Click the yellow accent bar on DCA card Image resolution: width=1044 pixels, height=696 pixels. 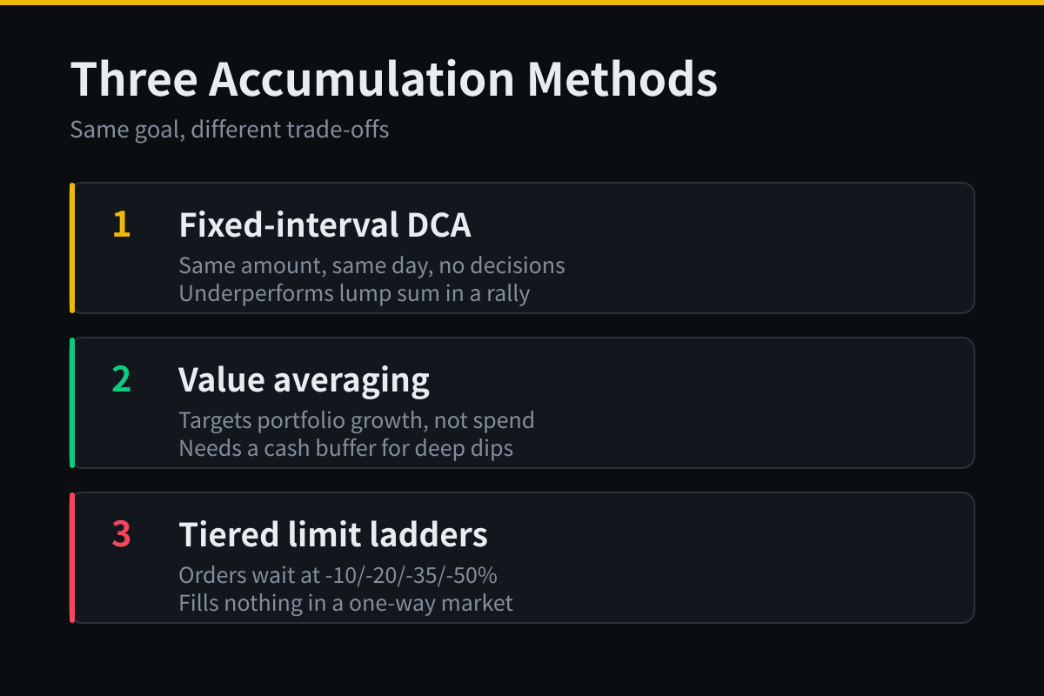(x=72, y=248)
